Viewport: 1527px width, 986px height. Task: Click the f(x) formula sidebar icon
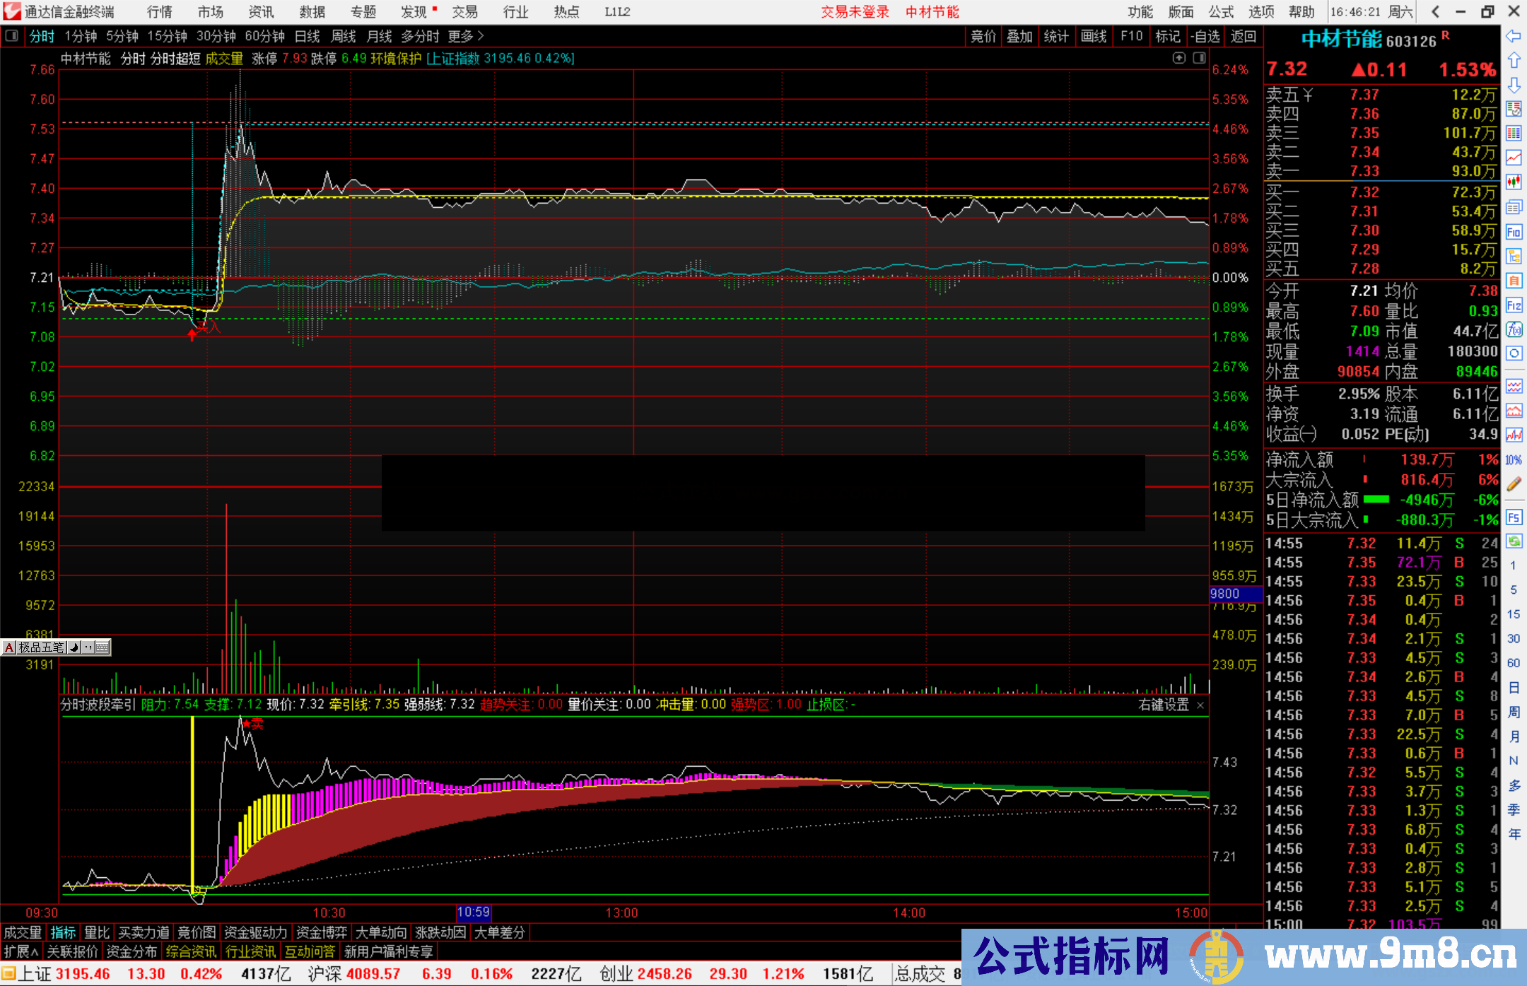1514,329
